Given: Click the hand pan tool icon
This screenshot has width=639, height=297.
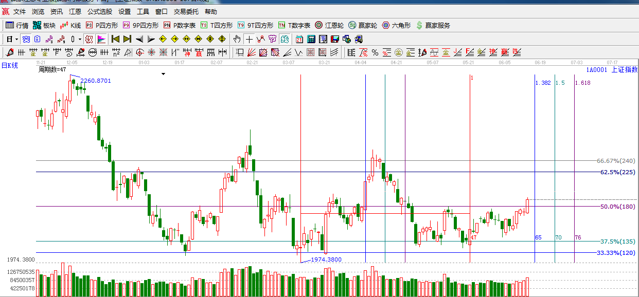Looking at the screenshot, I should [x=237, y=39].
